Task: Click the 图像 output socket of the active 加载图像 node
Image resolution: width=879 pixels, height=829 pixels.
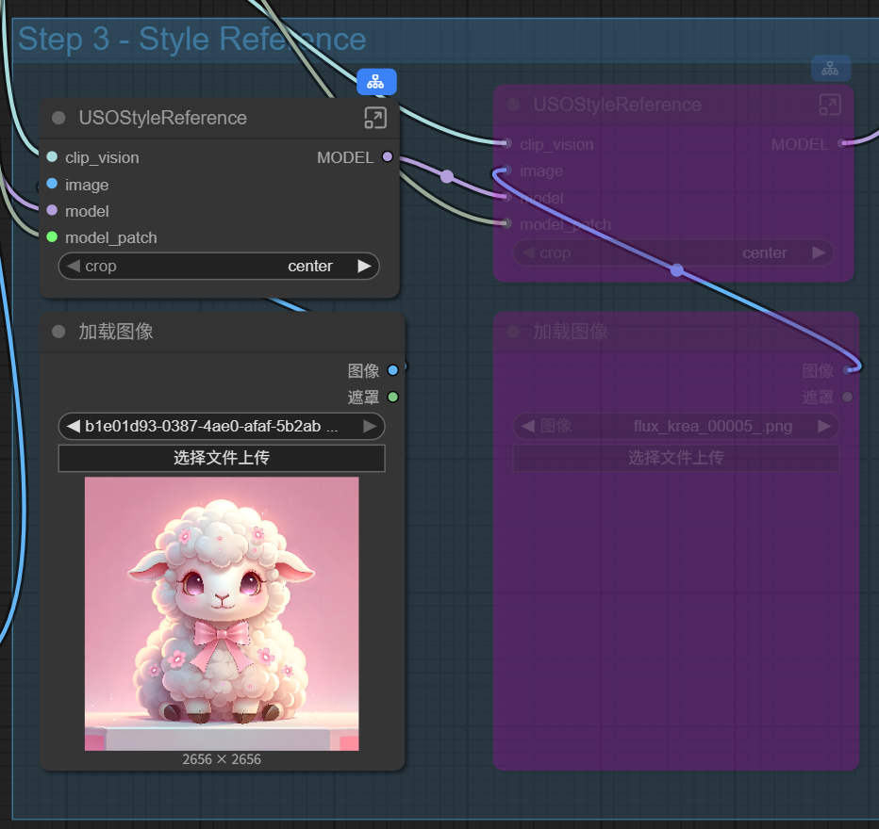Action: 393,370
